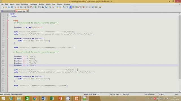Open Find with the binoculars icon

point(43,7)
